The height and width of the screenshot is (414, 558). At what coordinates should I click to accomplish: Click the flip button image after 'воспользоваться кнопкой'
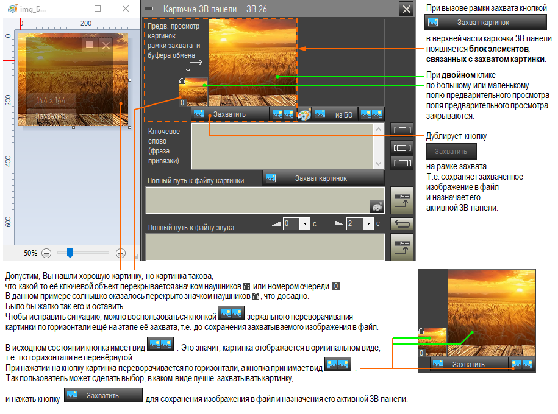pyautogui.click(x=231, y=314)
